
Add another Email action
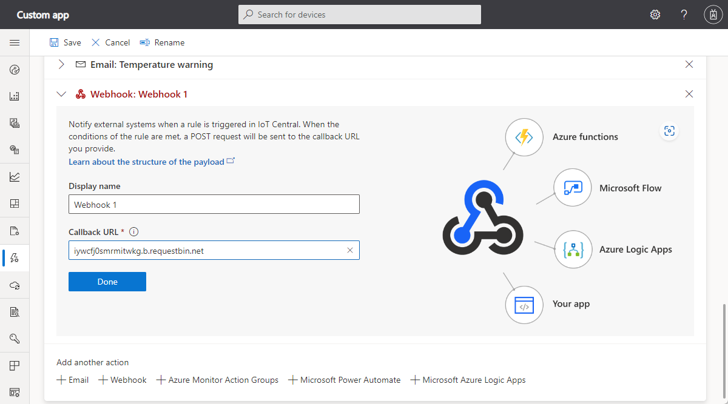[73, 380]
